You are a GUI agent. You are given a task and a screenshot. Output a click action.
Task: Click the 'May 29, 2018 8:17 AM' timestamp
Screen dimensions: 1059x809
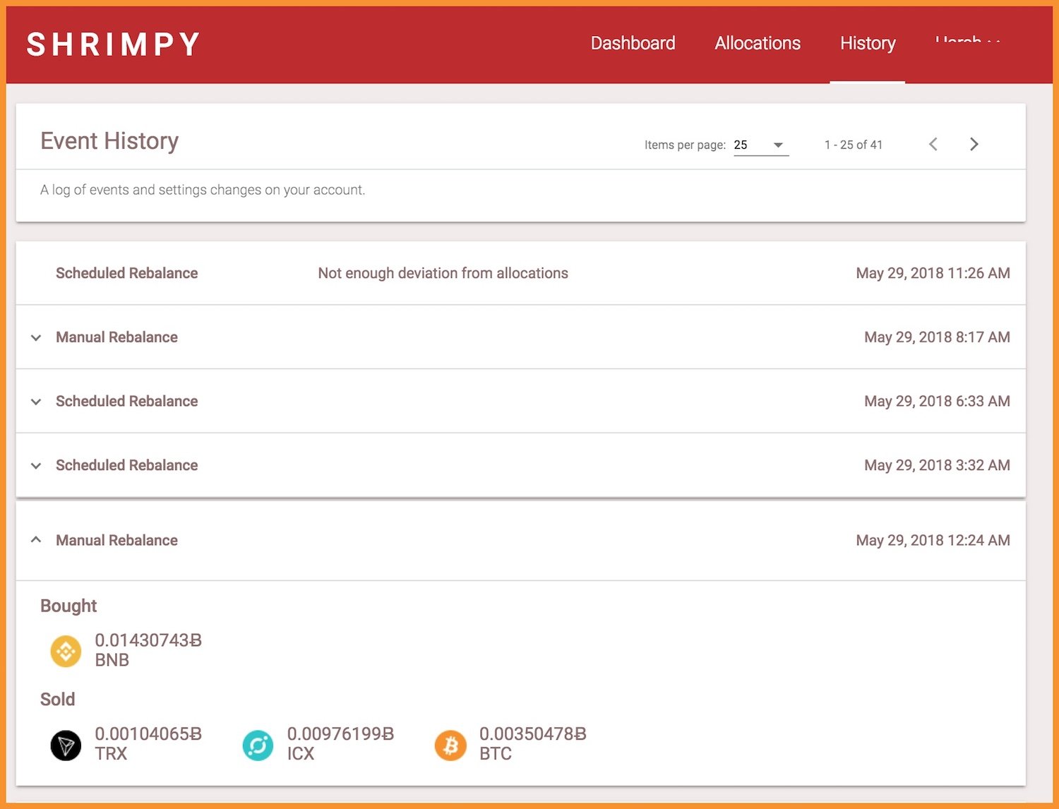pyautogui.click(x=937, y=337)
